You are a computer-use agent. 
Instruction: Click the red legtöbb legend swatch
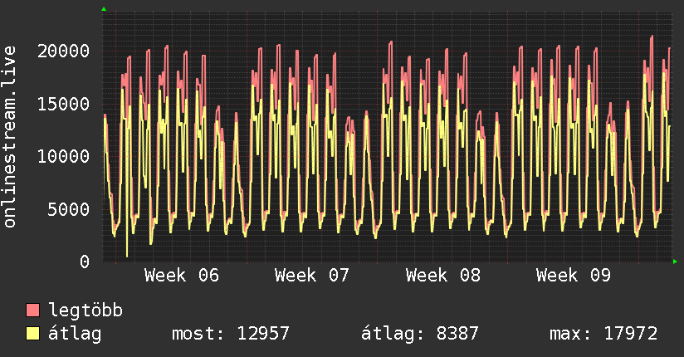[x=33, y=311]
